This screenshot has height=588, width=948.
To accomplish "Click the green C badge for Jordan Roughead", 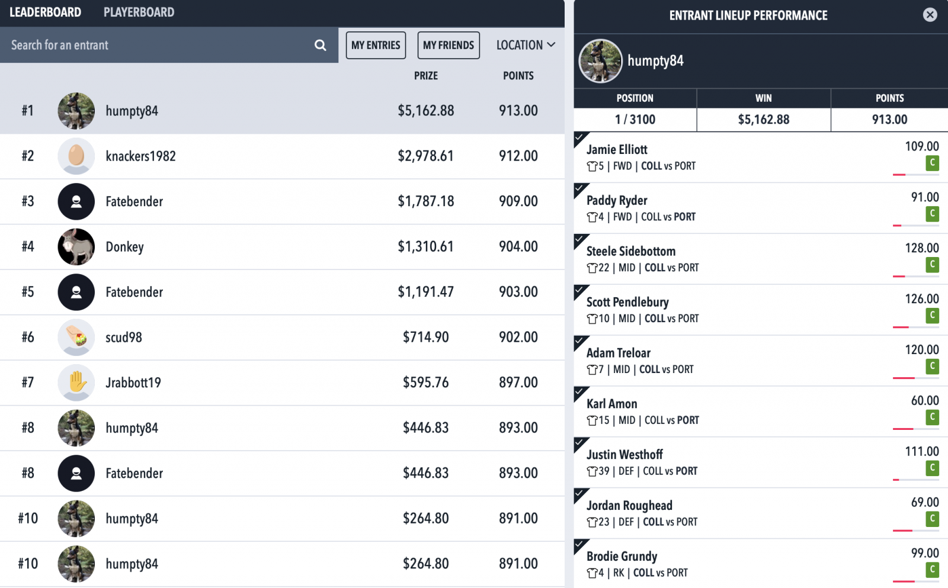I will pyautogui.click(x=932, y=519).
